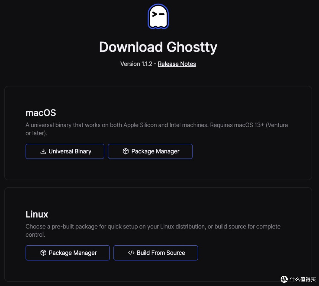Select the Linux section heading
Viewport: 319px width, 286px height.
tap(37, 214)
